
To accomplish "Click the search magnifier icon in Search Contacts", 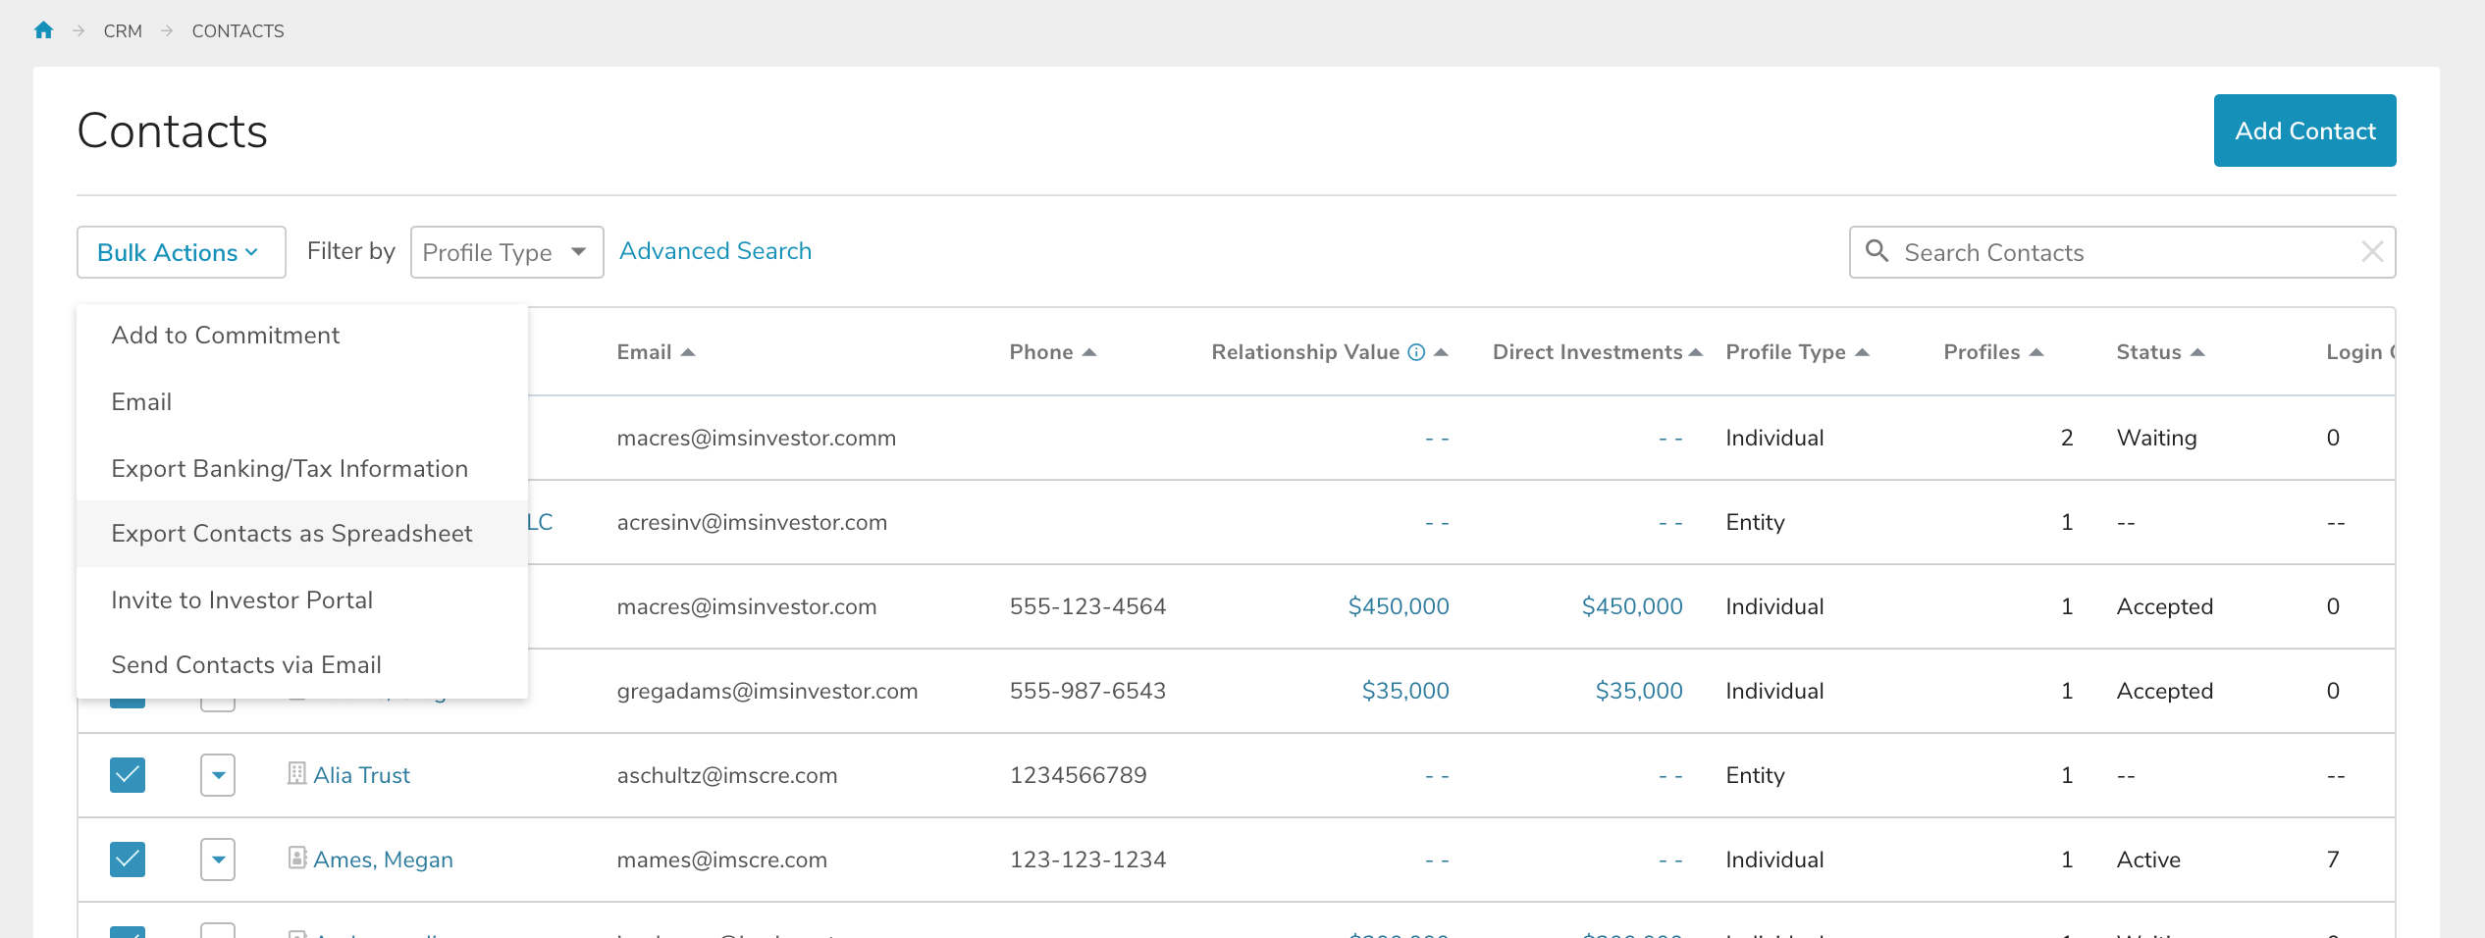I will click(1877, 251).
